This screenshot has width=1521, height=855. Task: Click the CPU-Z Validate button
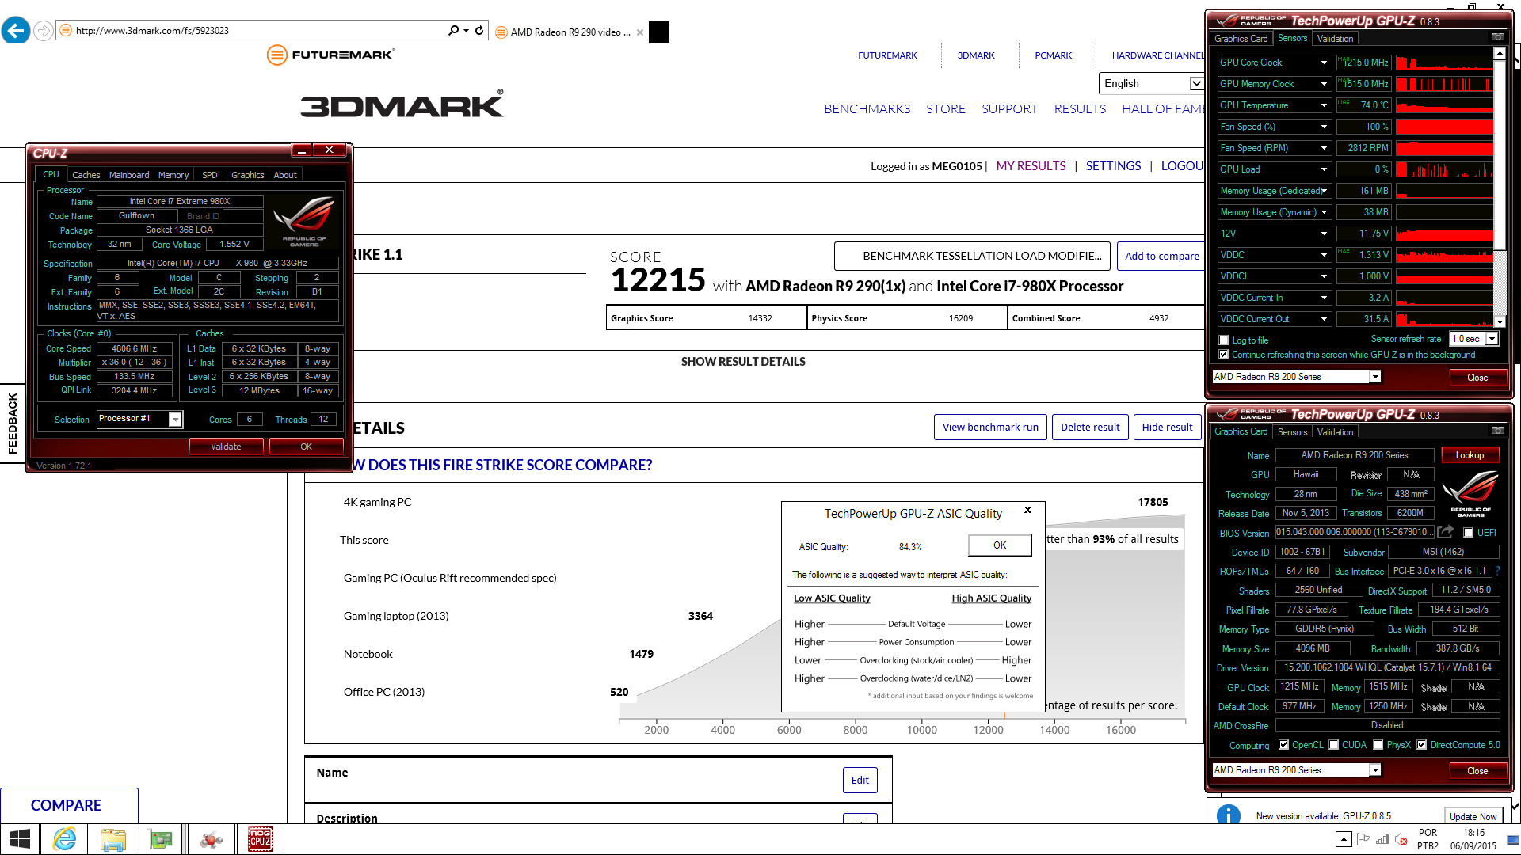[x=226, y=446]
